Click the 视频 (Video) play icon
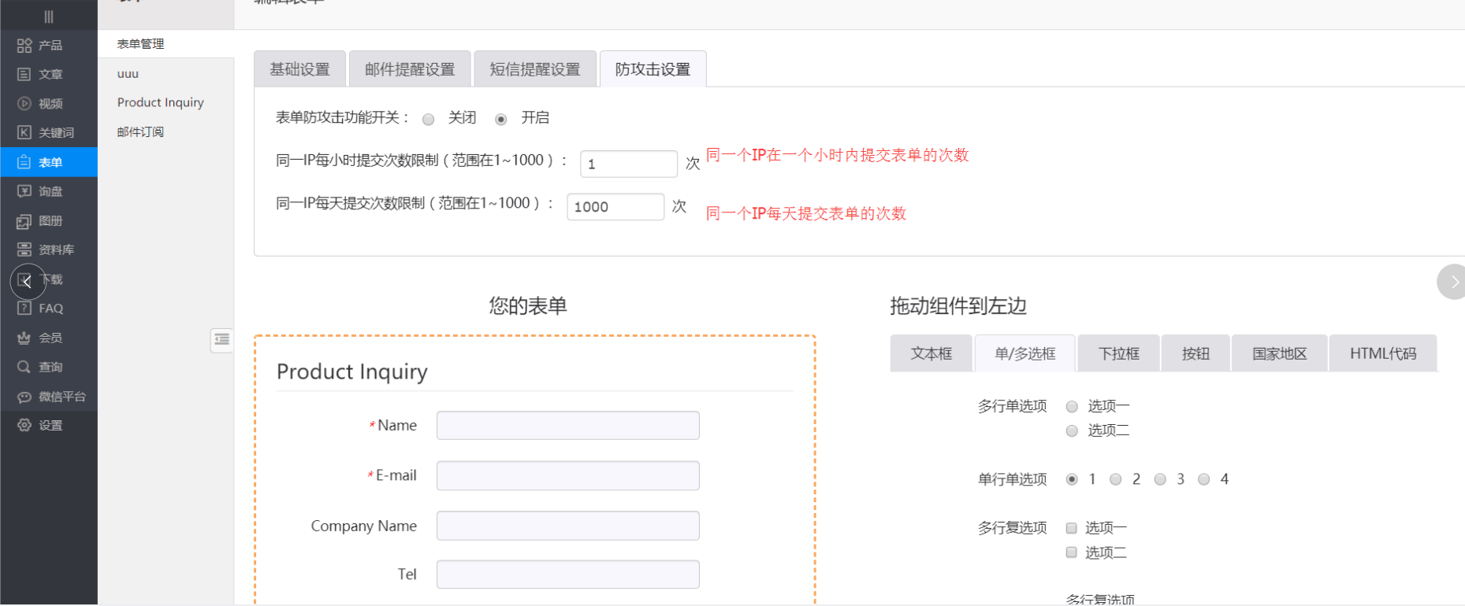1465x606 pixels. (24, 104)
